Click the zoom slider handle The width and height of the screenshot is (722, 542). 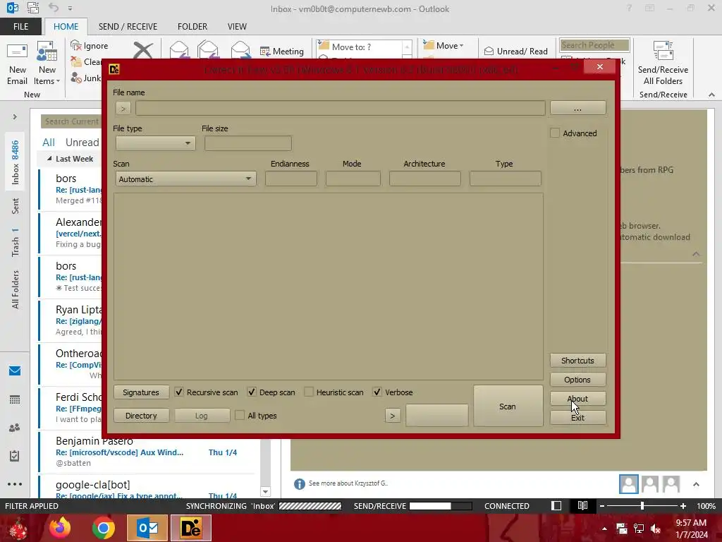point(642,506)
